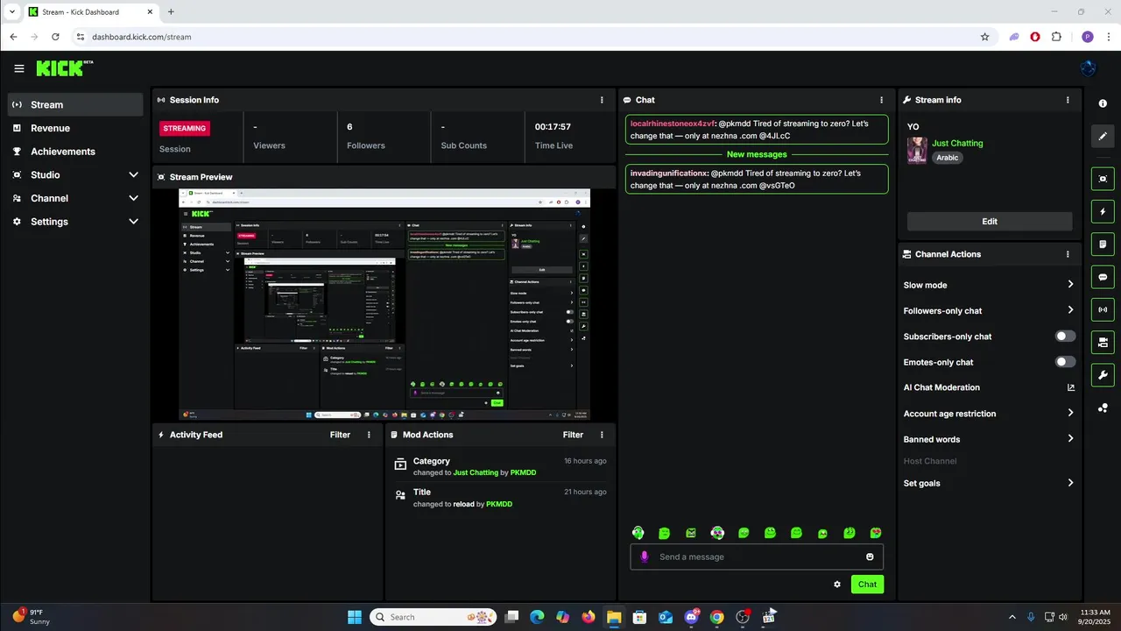Insert the heart-eyes emote at the emote row end

(875, 533)
